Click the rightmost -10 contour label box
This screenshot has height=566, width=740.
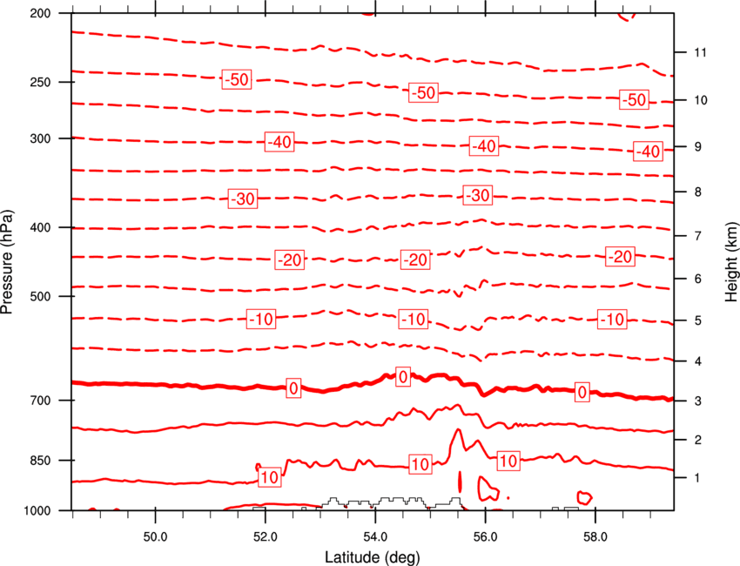coord(612,319)
